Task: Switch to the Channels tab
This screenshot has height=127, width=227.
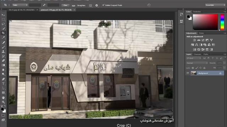Action: [197, 54]
